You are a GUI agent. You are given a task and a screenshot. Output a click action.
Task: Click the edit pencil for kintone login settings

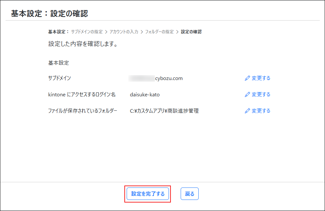click(x=247, y=94)
